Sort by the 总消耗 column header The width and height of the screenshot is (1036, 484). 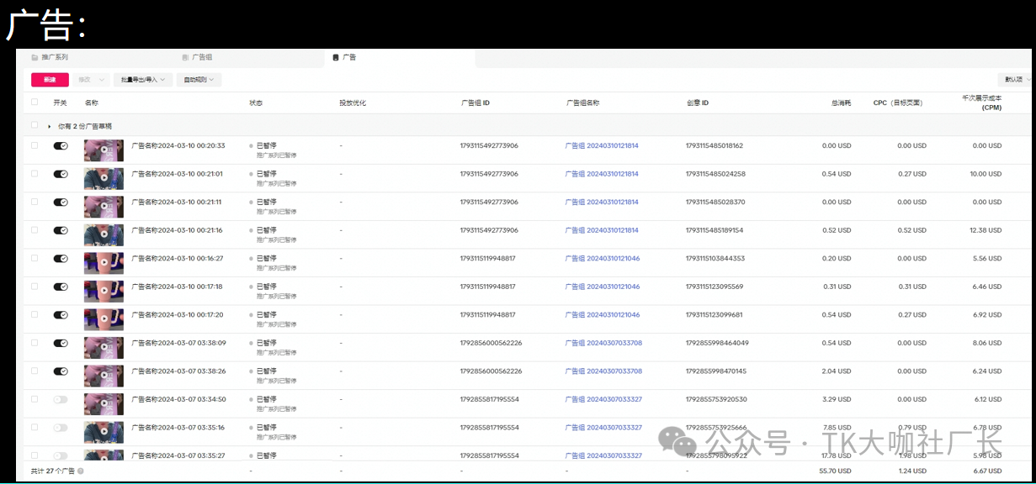[x=841, y=103]
